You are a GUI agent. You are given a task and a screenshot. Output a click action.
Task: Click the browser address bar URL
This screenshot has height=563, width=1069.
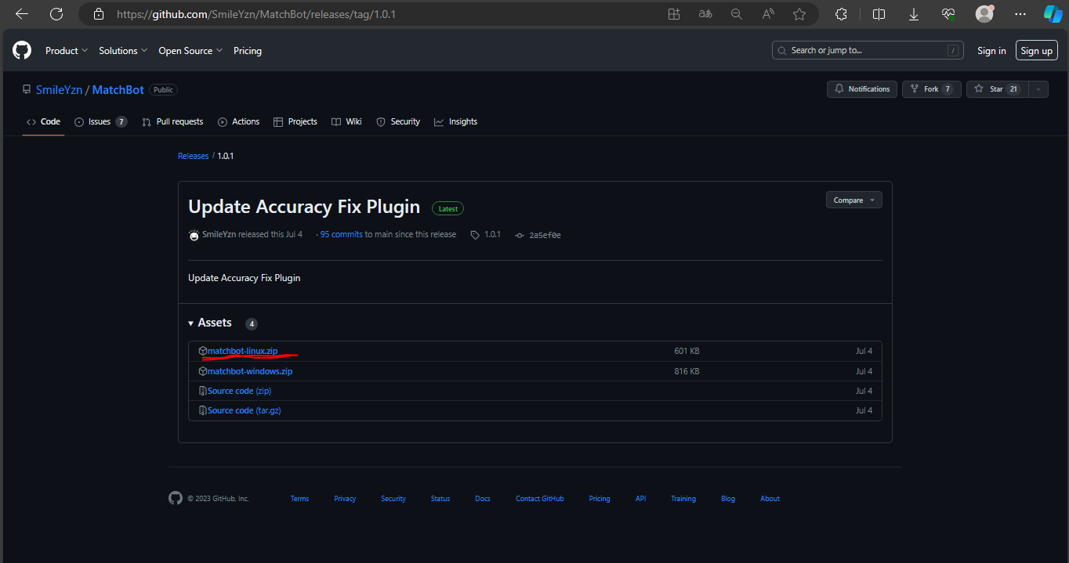(x=256, y=14)
